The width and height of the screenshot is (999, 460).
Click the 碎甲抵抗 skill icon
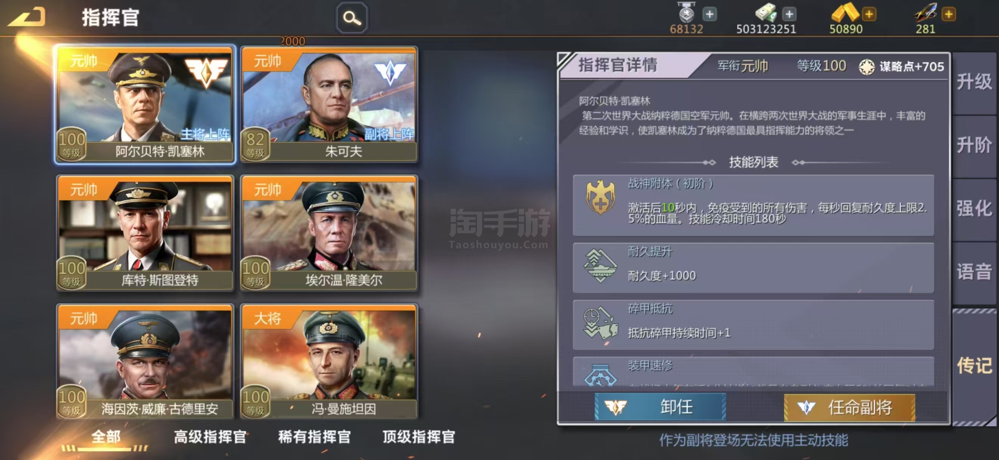(x=600, y=323)
